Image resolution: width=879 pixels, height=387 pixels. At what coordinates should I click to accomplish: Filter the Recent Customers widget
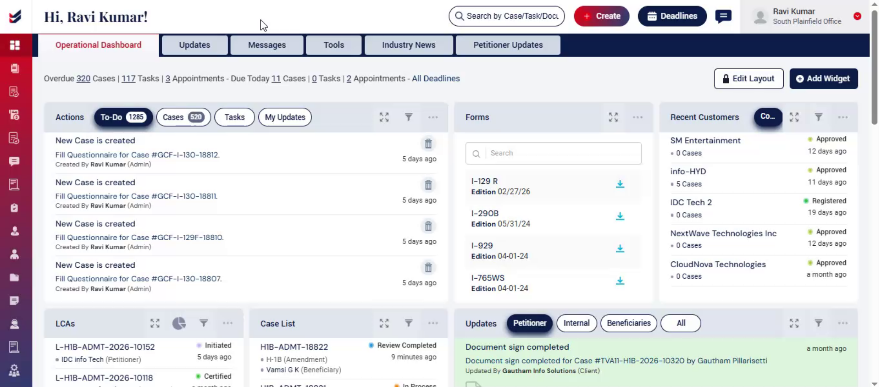pyautogui.click(x=819, y=117)
